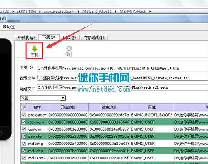Click the greyed Stop button
Viewport: 208px width, 164px height.
tap(69, 51)
